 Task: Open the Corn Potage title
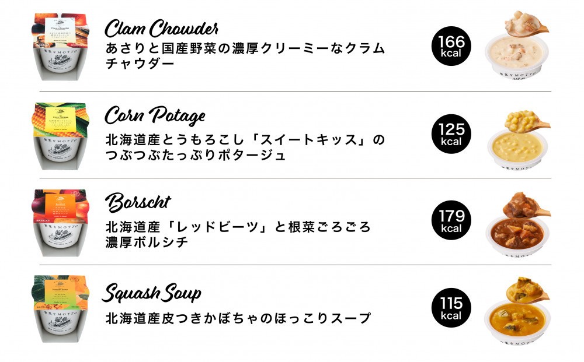pos(155,115)
